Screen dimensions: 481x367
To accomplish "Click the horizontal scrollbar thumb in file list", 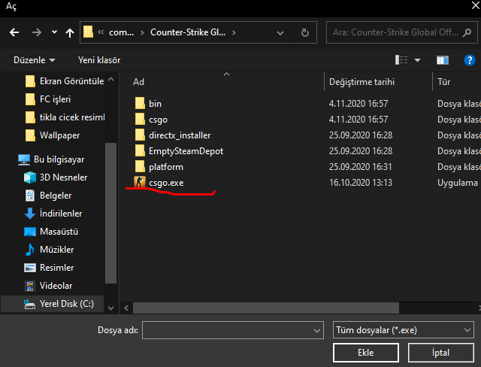I will pos(266,308).
